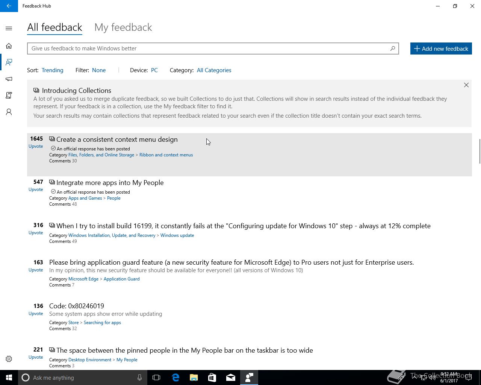Upvote the build 16199 install failure feedback

(x=36, y=233)
